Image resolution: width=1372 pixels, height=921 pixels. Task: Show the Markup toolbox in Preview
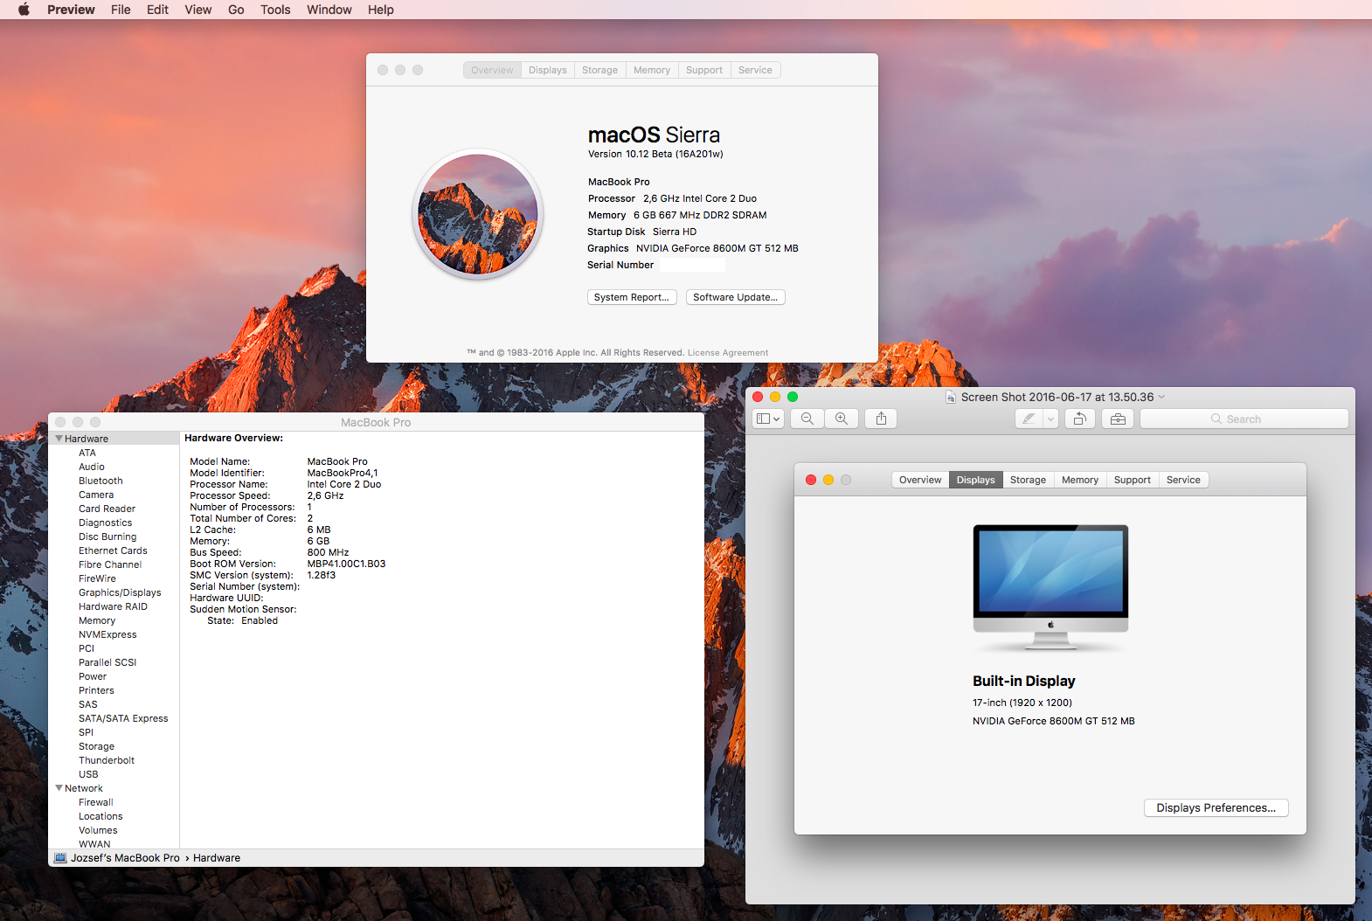(1118, 419)
